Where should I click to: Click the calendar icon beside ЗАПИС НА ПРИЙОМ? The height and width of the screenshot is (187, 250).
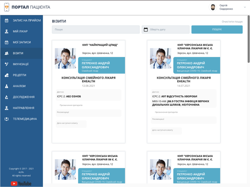point(6,20)
